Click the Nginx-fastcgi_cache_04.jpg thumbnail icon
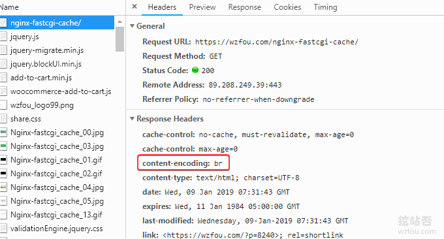This screenshot has width=444, height=239. pos(3,187)
